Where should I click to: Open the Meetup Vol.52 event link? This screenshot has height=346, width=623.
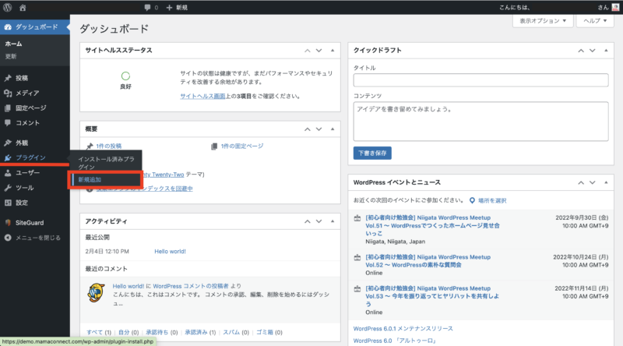428,261
